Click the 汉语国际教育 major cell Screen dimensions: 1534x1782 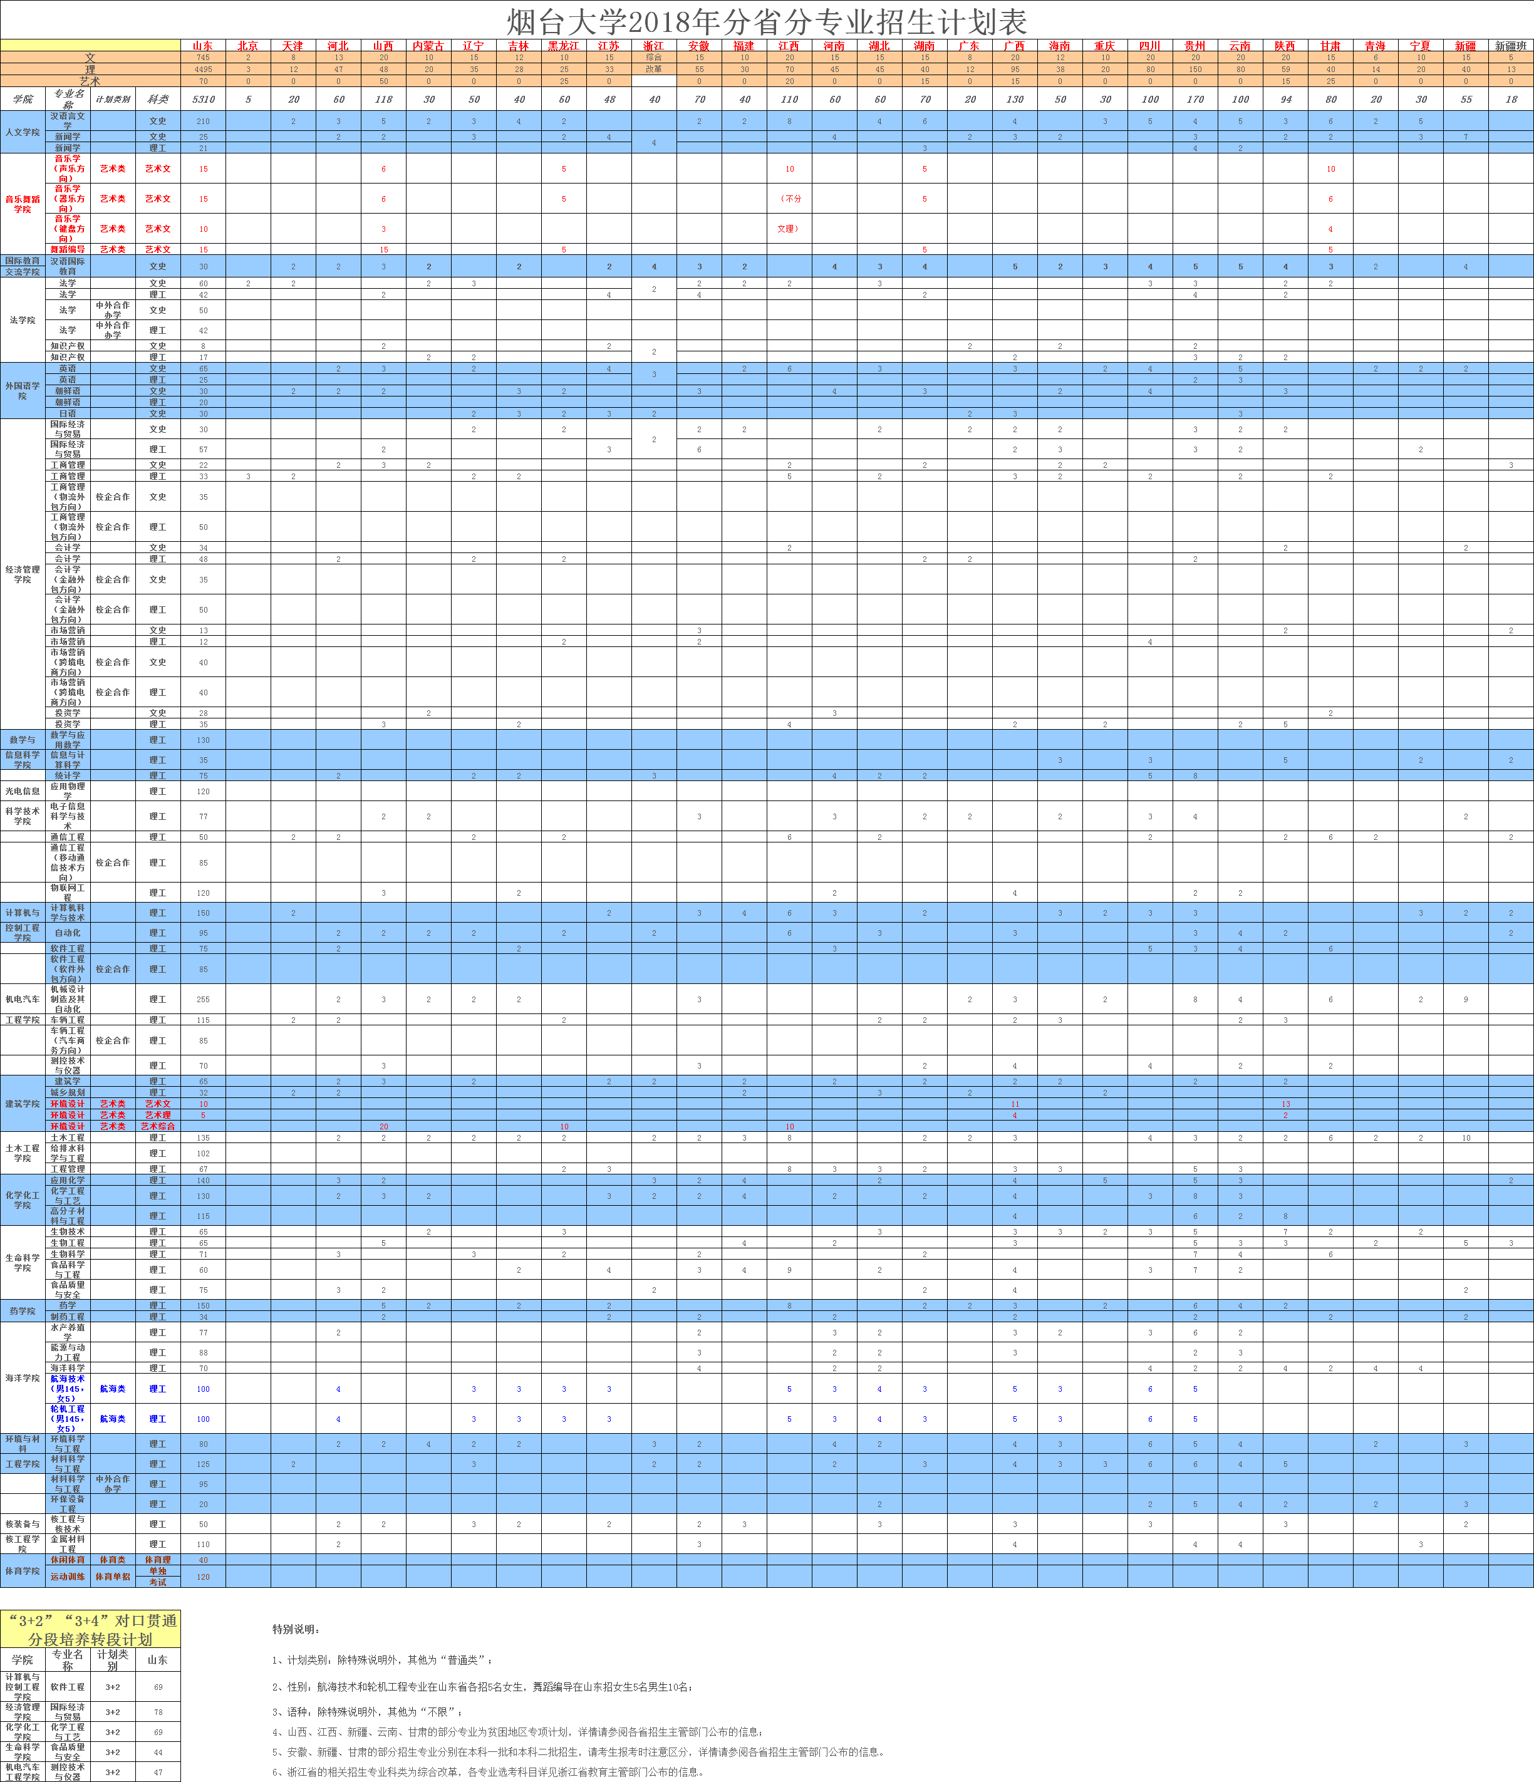coord(68,266)
